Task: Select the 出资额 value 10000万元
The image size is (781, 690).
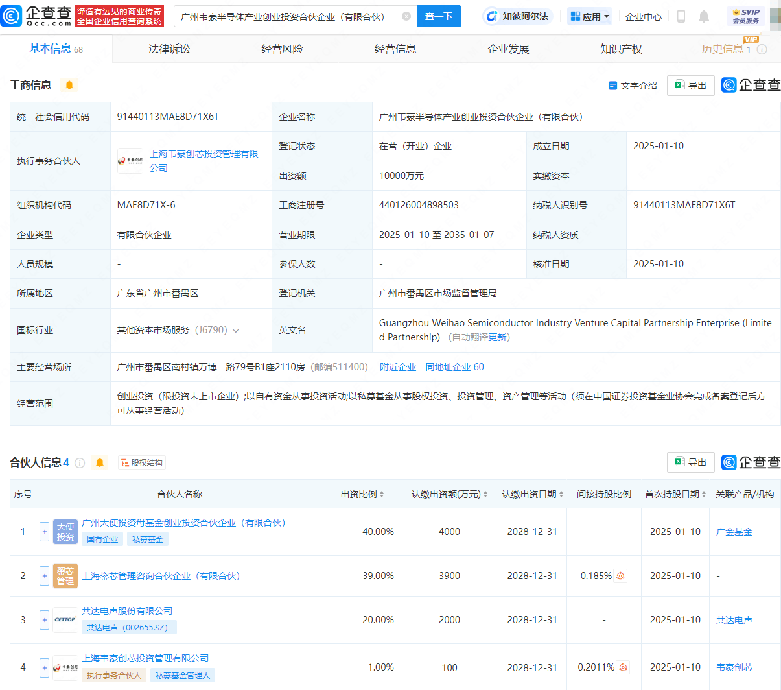Action: pos(401,176)
